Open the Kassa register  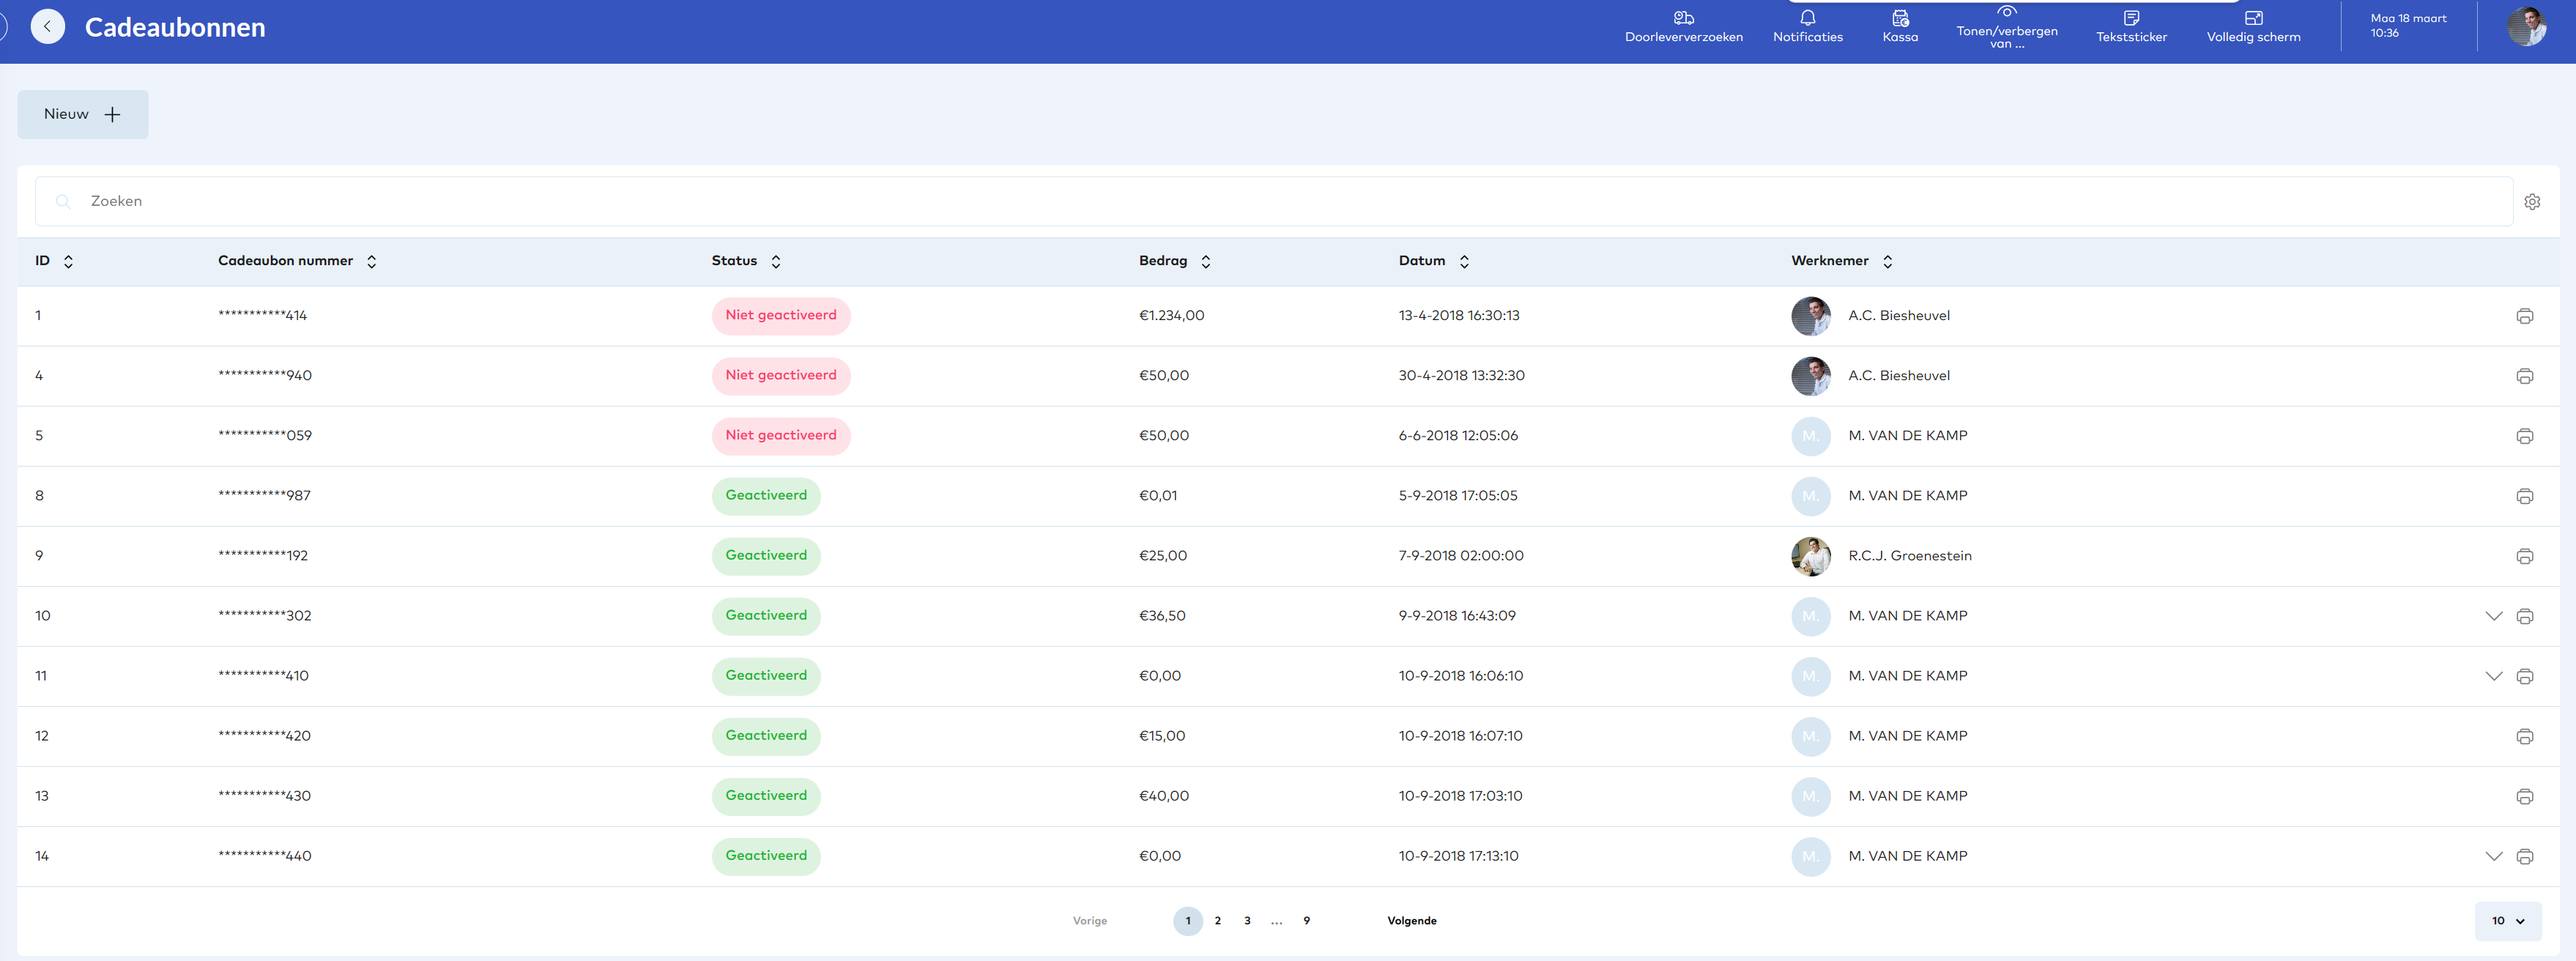pyautogui.click(x=1899, y=27)
